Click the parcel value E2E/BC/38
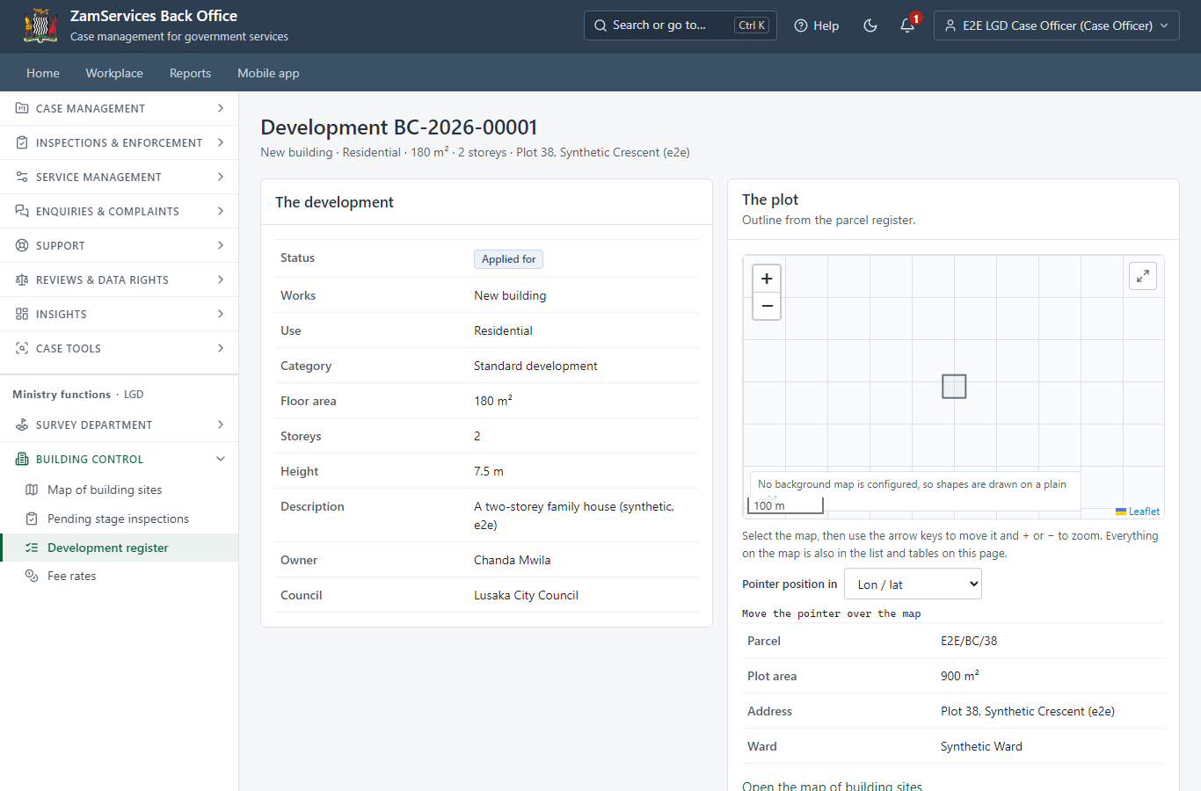This screenshot has width=1201, height=791. [x=969, y=641]
